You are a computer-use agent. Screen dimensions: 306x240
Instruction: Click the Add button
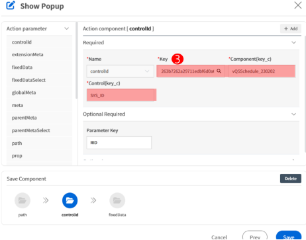[x=291, y=28]
